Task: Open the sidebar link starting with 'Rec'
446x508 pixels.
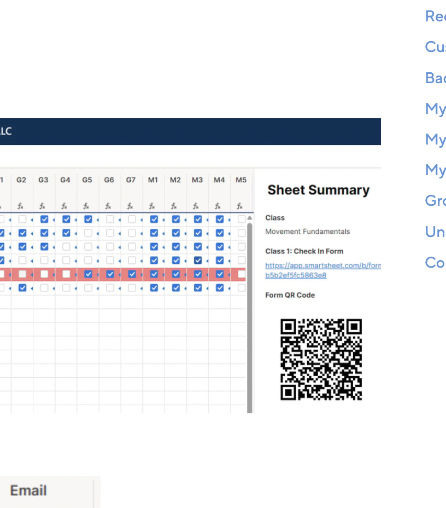Action: [435, 16]
